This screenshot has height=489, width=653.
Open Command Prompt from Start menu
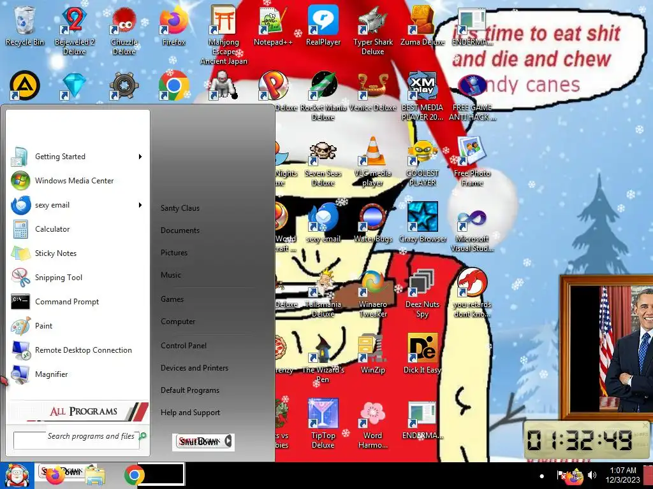point(78,302)
